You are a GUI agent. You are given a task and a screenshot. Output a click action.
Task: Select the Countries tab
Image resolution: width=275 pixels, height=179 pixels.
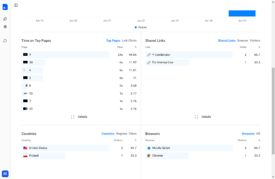tap(108, 134)
